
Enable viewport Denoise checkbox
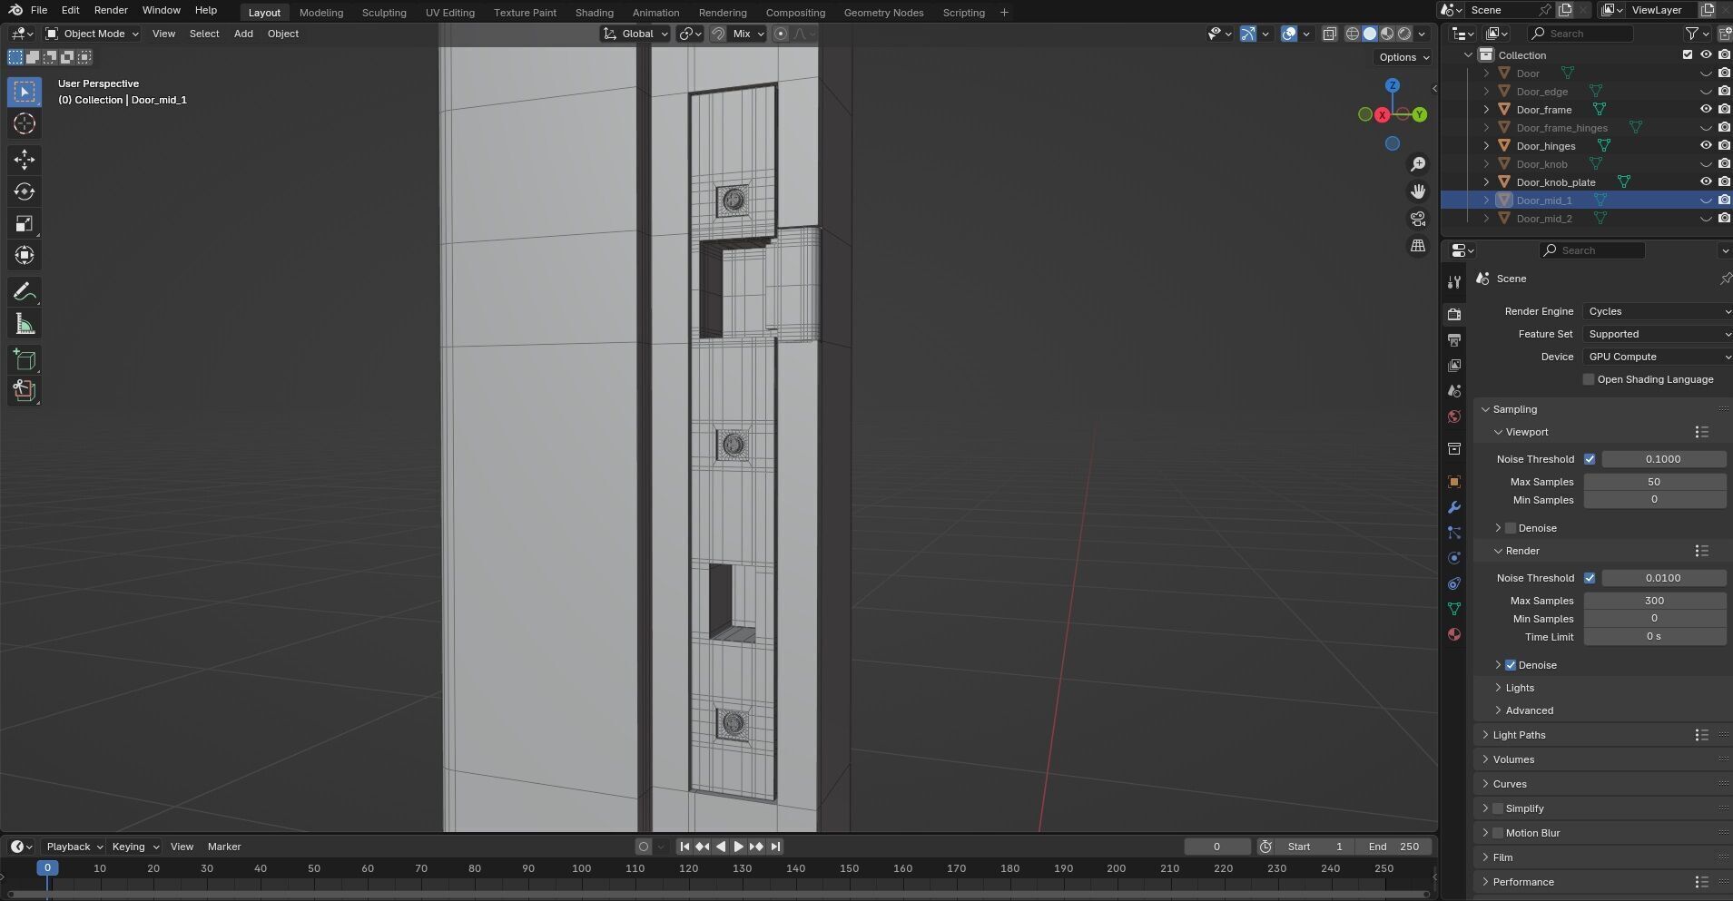click(1511, 528)
